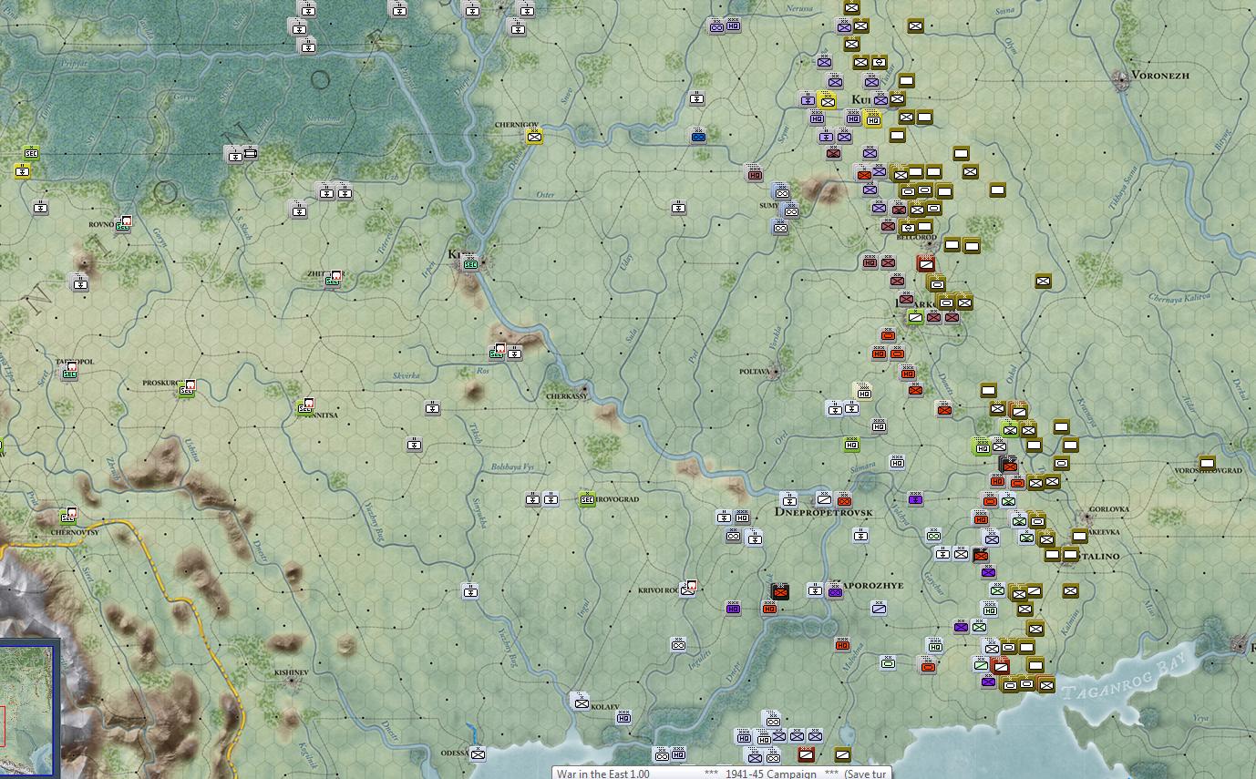Viewport: 1256px width, 779px height.
Task: Select the Kishinev city marker
Action: 292,680
